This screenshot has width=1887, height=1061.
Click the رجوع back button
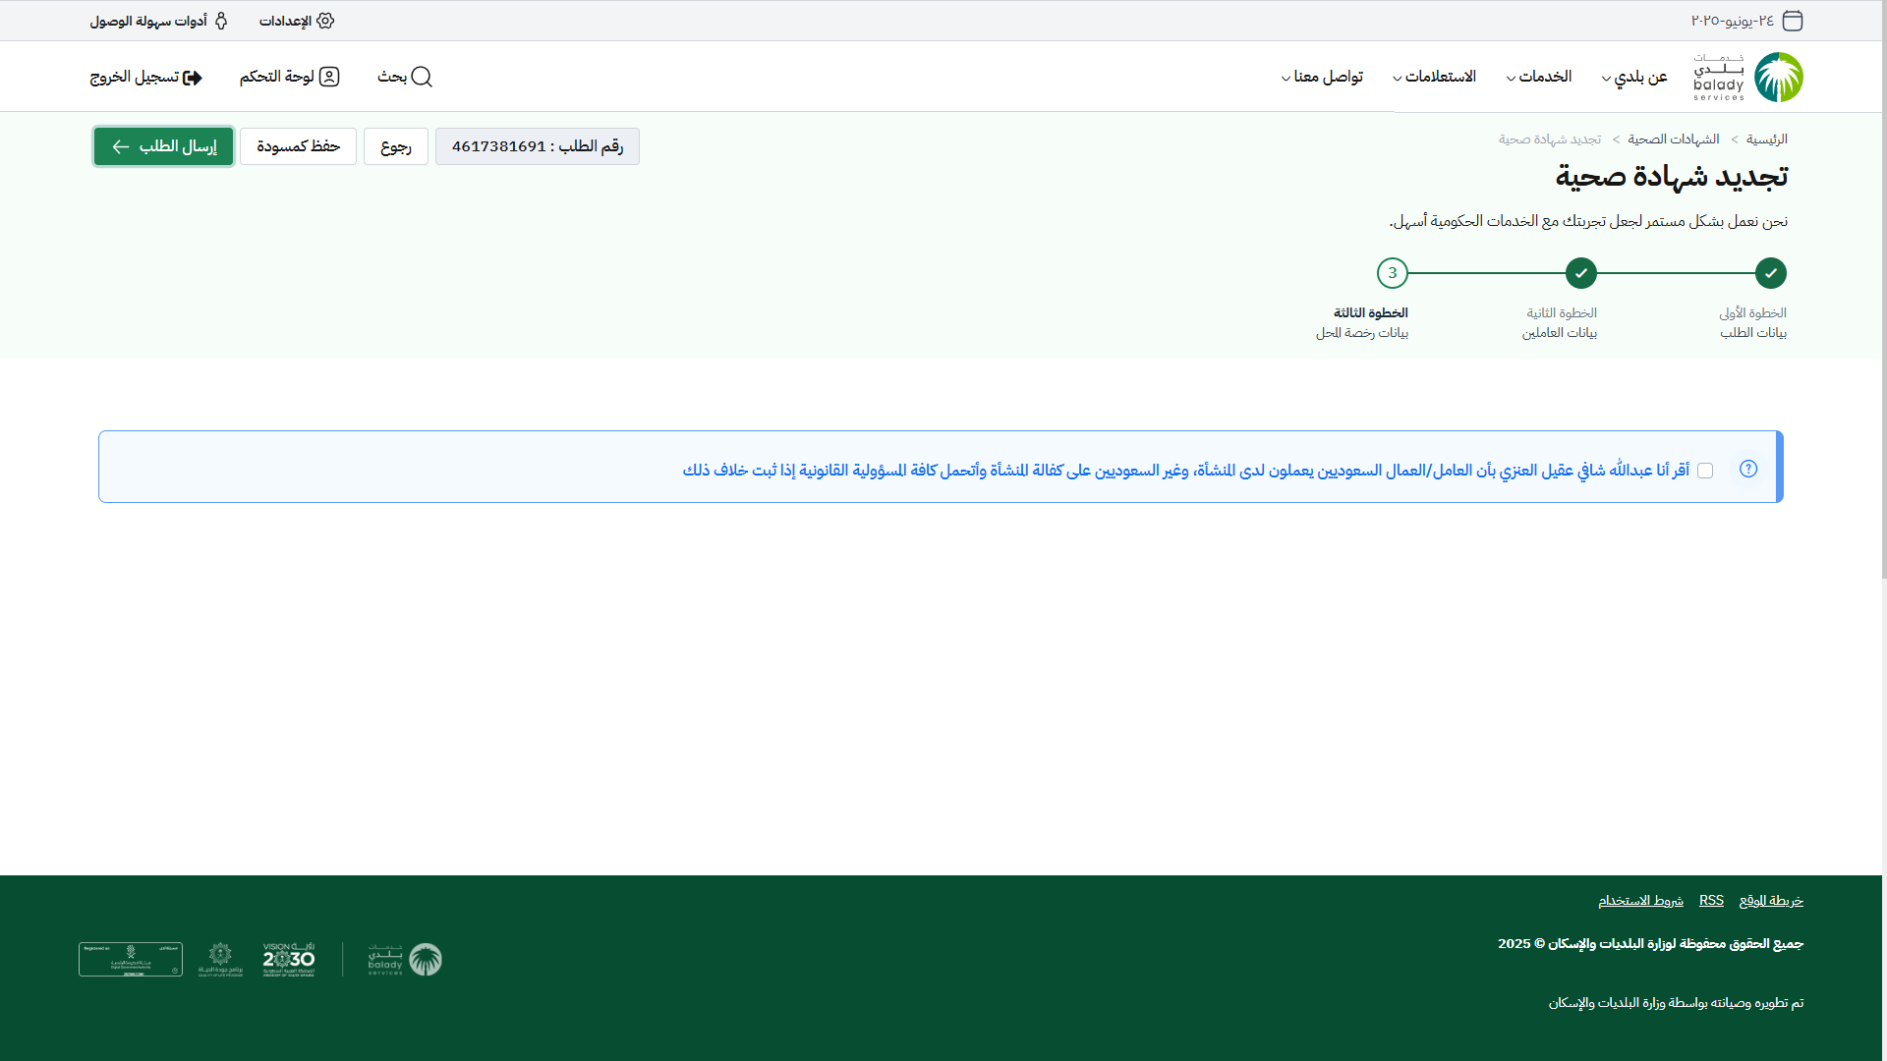pyautogui.click(x=396, y=146)
